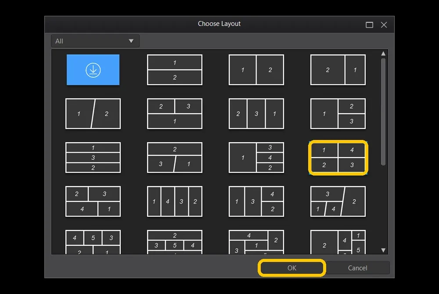Image resolution: width=439 pixels, height=294 pixels.
Task: Maximize the Choose Layout dialog
Action: point(369,25)
